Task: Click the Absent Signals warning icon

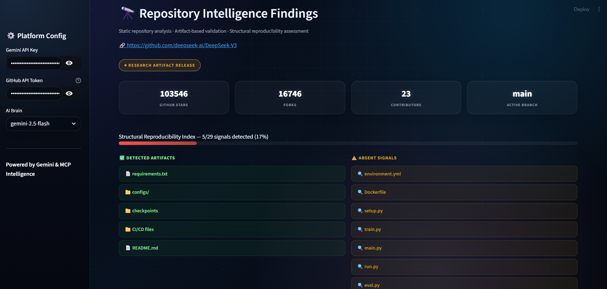Action: click(x=354, y=158)
